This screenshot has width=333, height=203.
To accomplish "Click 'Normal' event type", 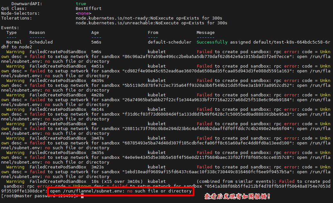I will [14, 42].
